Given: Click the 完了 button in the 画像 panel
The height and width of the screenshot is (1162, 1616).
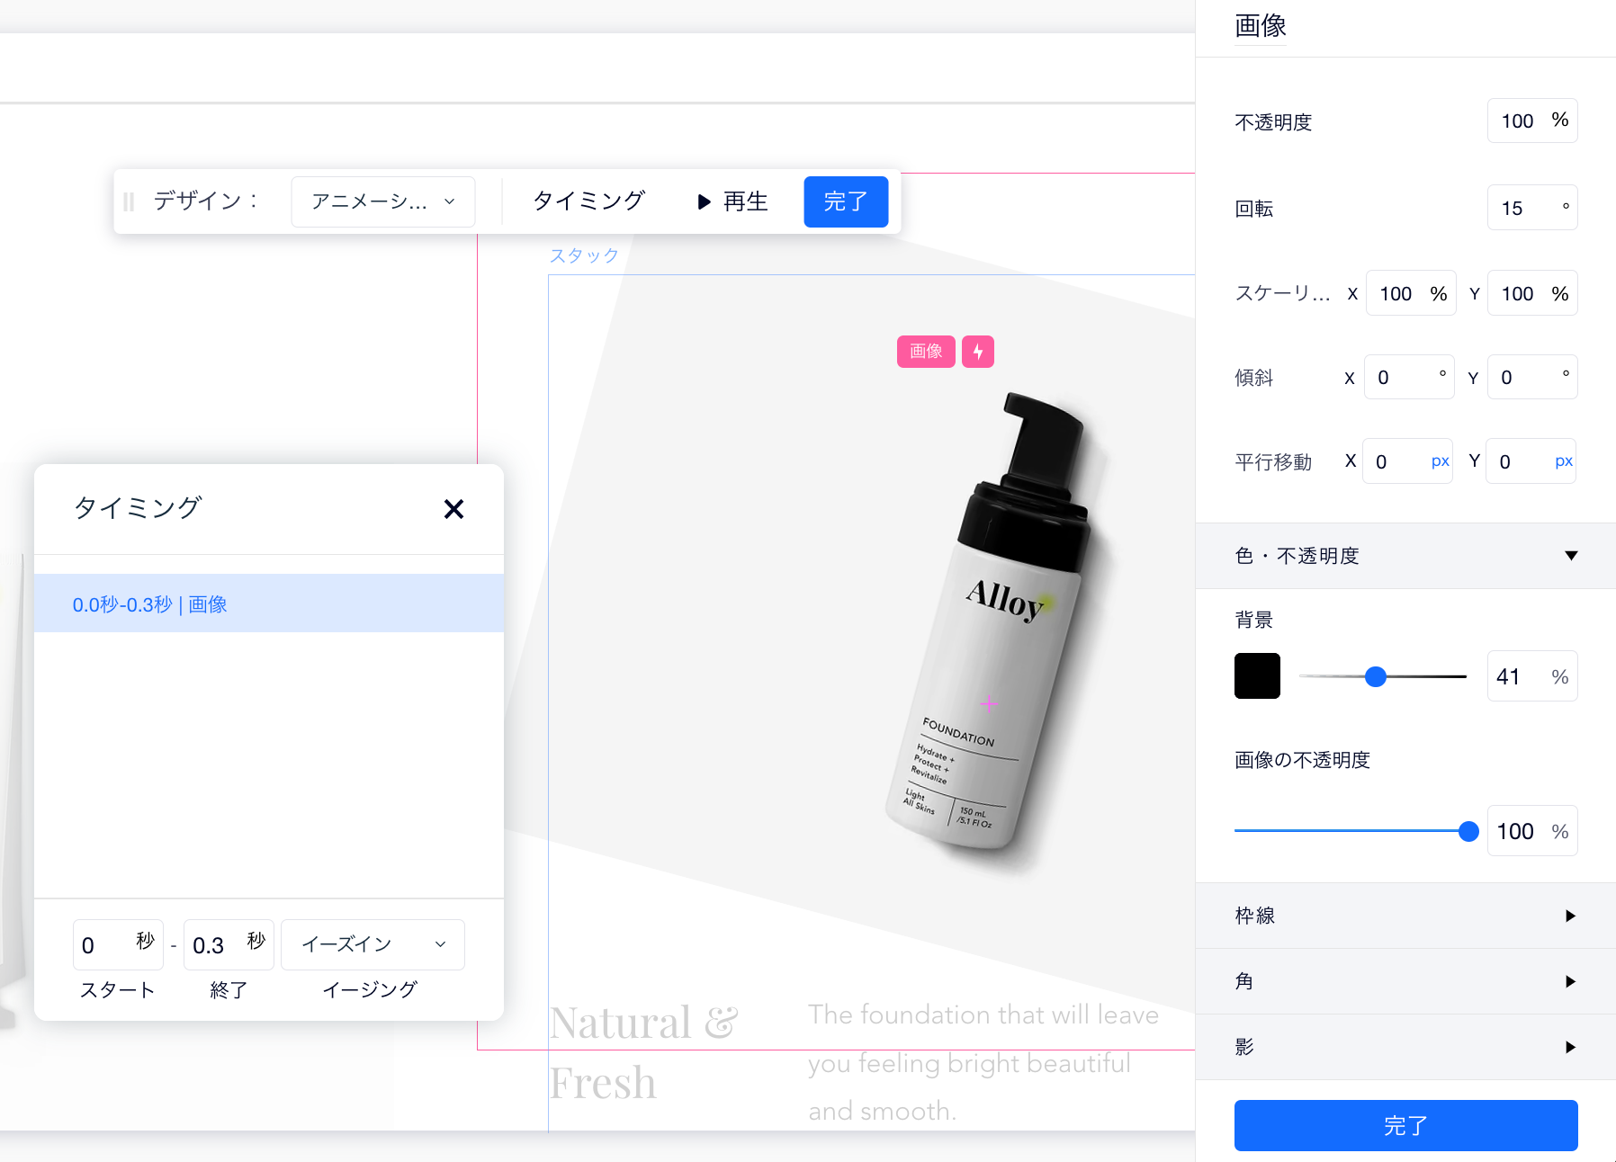Looking at the screenshot, I should pyautogui.click(x=1405, y=1125).
